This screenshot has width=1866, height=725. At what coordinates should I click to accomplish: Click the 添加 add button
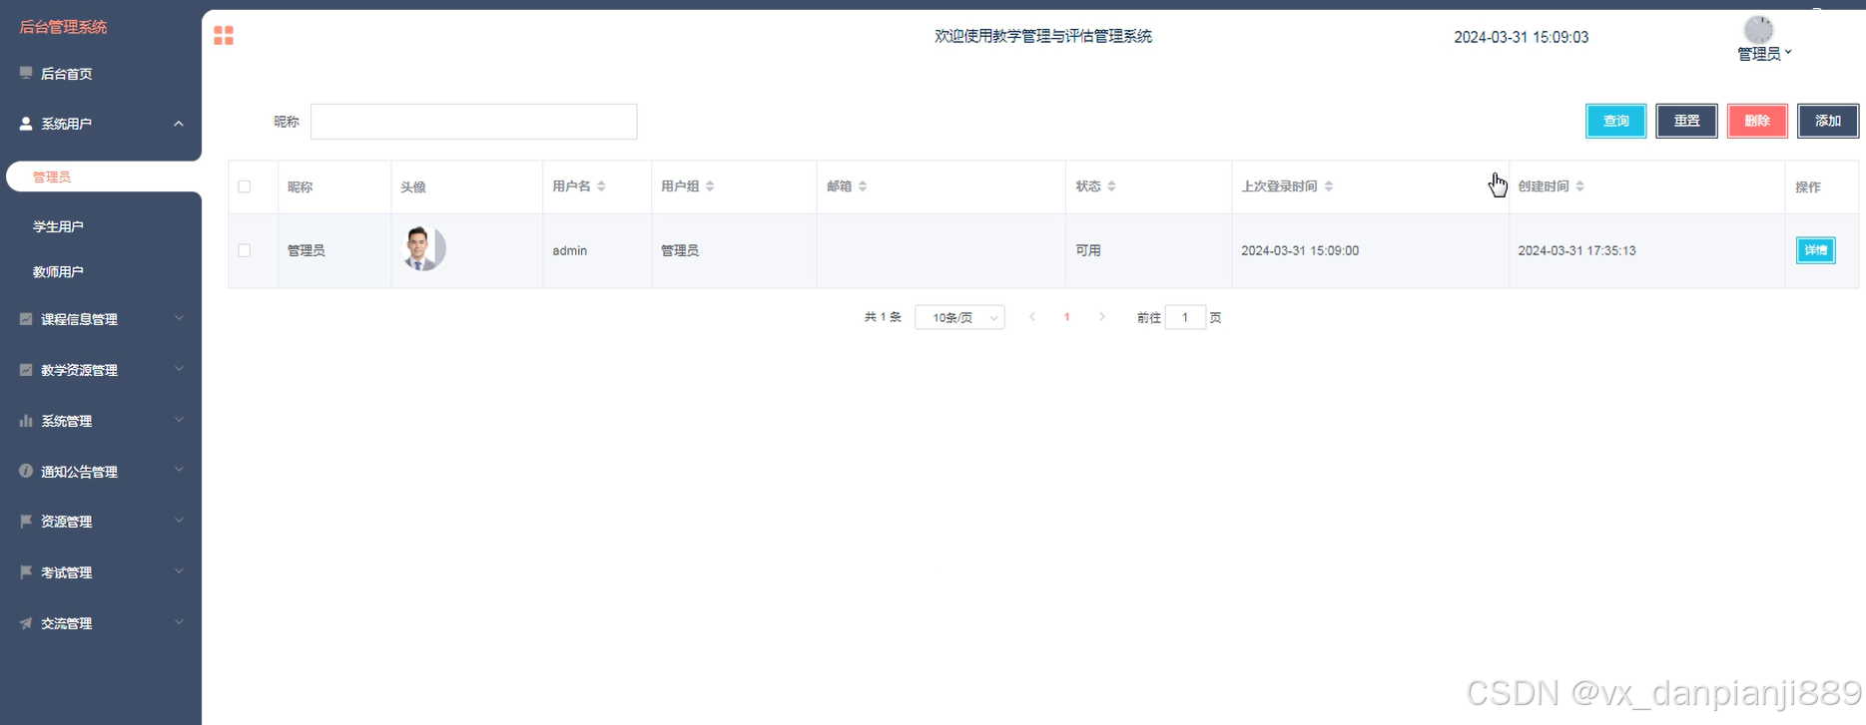click(1828, 121)
